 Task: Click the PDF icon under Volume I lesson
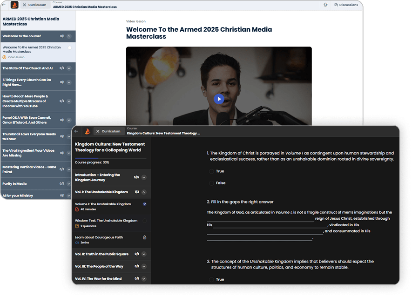(77, 209)
